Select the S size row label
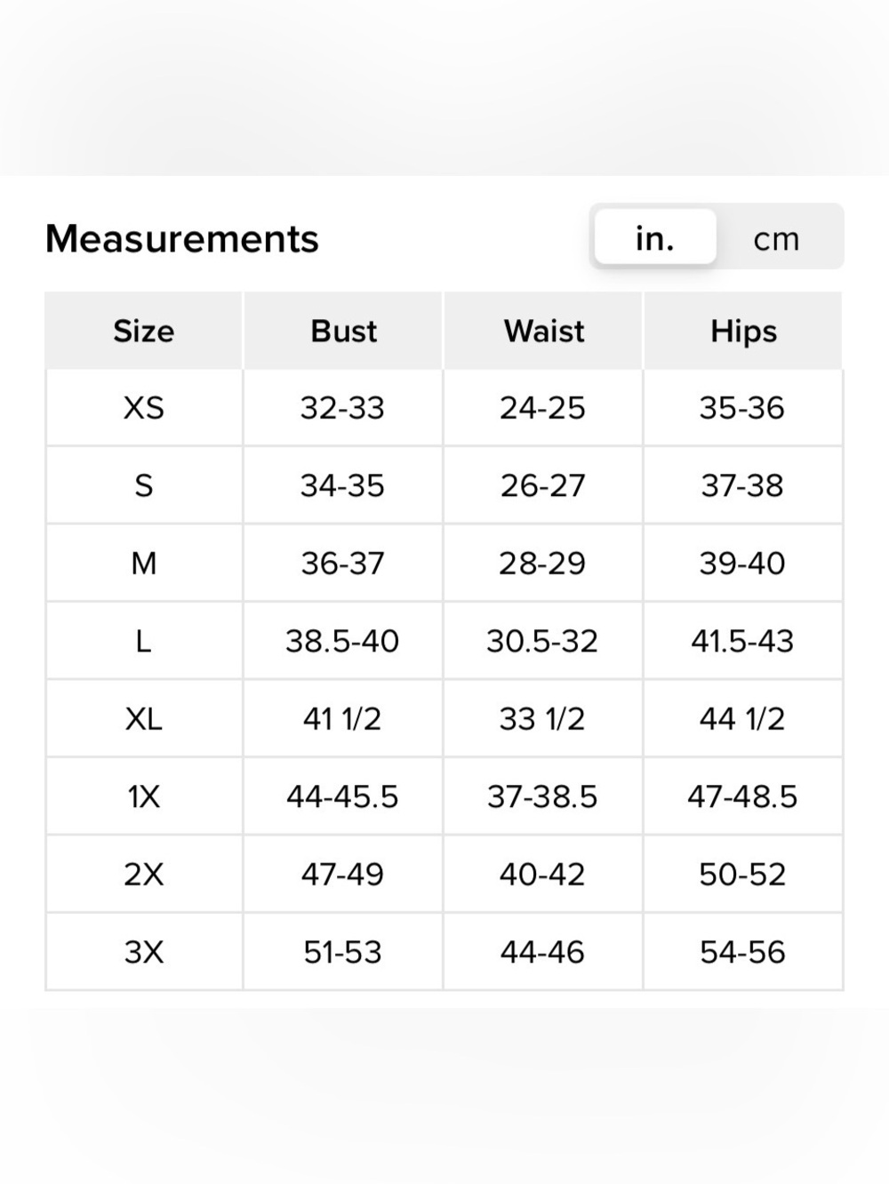Image resolution: width=889 pixels, height=1184 pixels. tap(144, 485)
